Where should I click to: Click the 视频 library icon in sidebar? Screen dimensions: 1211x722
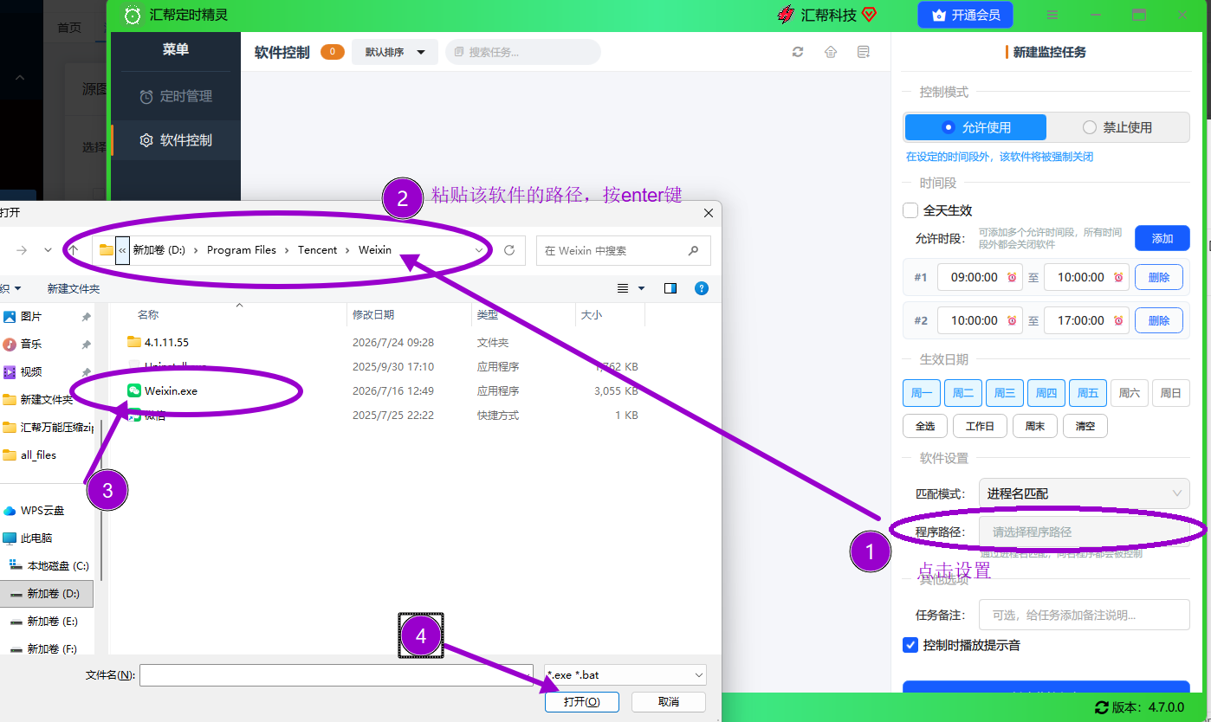pos(10,371)
